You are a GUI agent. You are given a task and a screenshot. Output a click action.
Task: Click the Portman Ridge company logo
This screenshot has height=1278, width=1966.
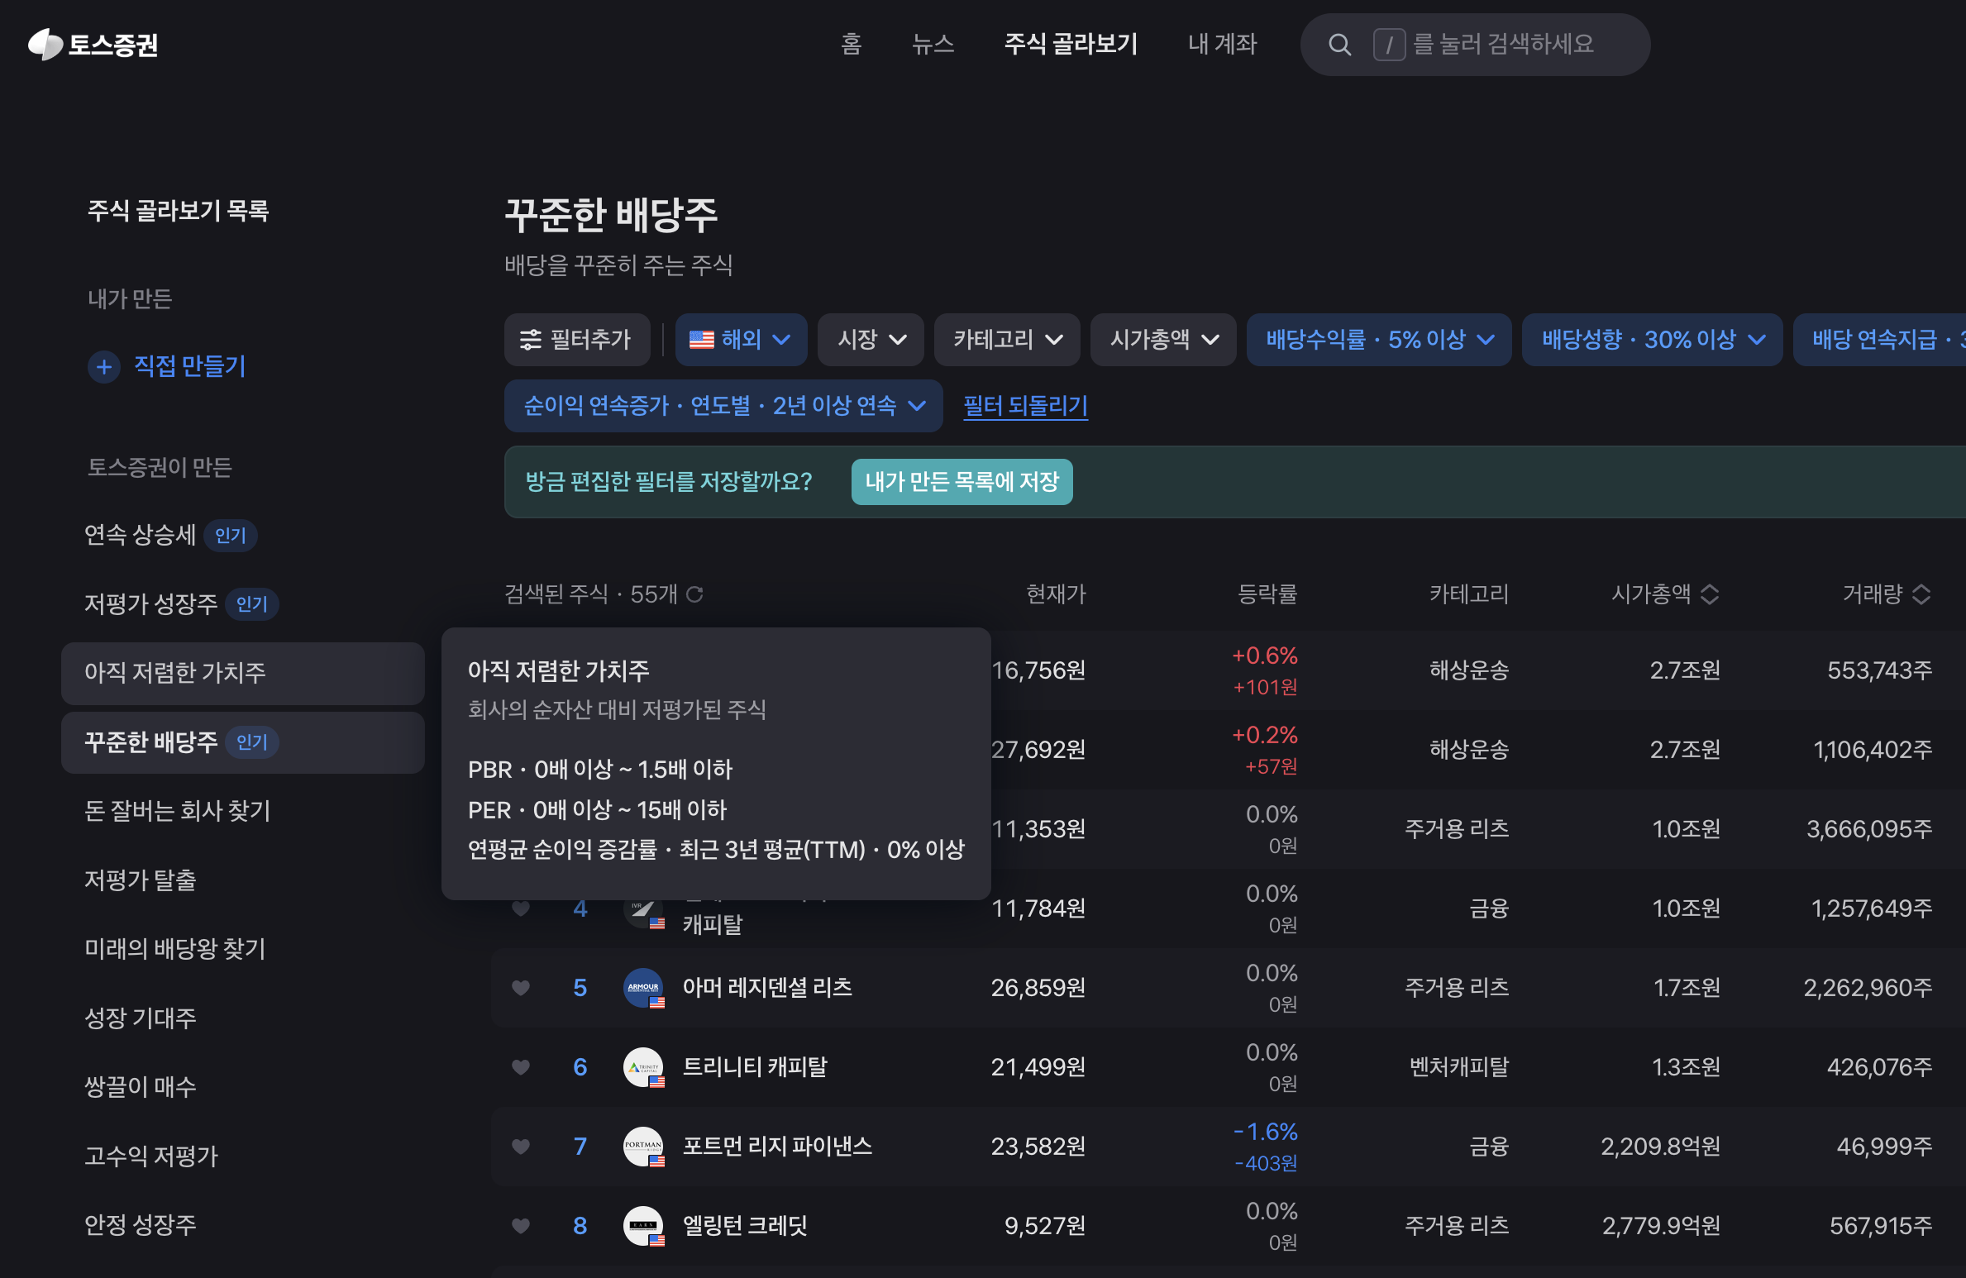(x=644, y=1147)
